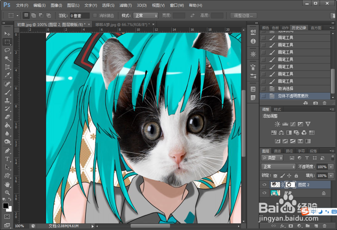Select 添加到选区 mode button
This screenshot has height=230, width=337.
[x=34, y=15]
